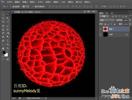This screenshot has height=100, width=132.
Task: Set foreground black color swatch
Action: click(4, 53)
